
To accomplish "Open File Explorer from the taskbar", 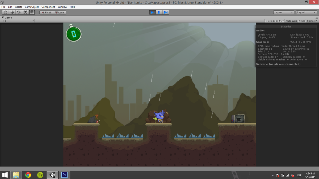I will [16, 175].
